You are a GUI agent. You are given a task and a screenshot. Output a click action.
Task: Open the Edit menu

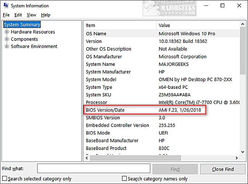[x=18, y=15]
